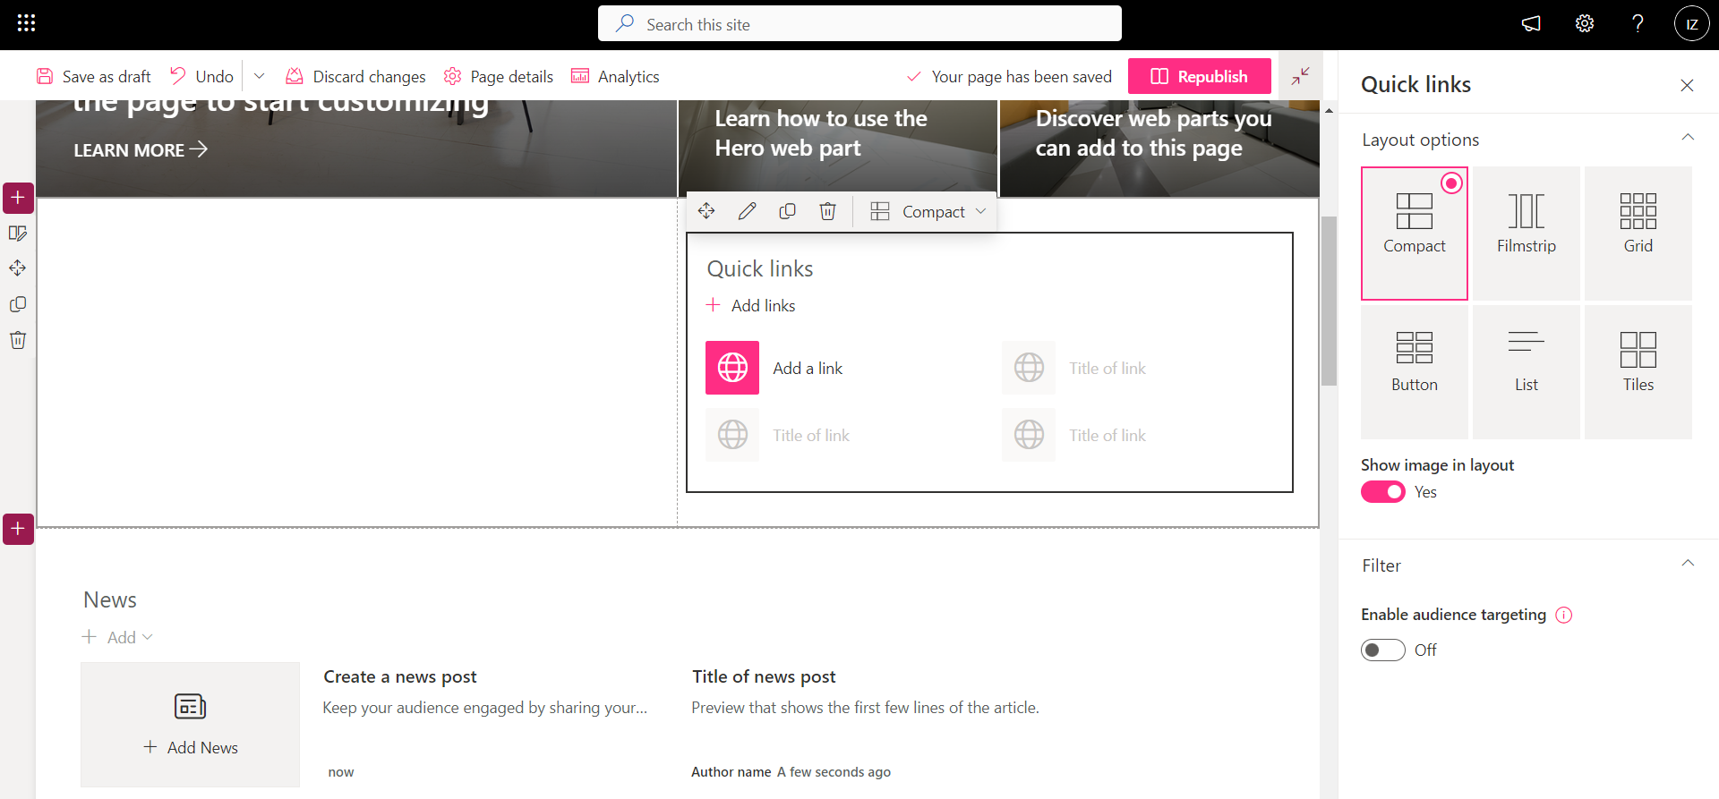Click the move web part icon

(706, 211)
